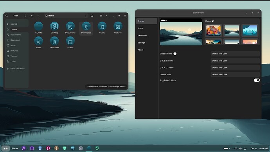Viewport: 270px width, 152px height.
Task: Open Documents in Files sidebar
Action: pos(17,34)
